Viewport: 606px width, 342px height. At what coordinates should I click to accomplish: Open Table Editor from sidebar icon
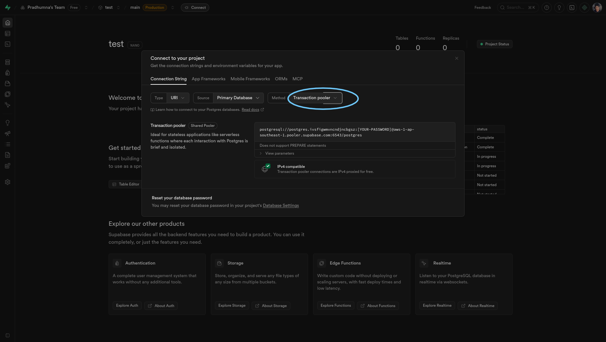pyautogui.click(x=8, y=33)
